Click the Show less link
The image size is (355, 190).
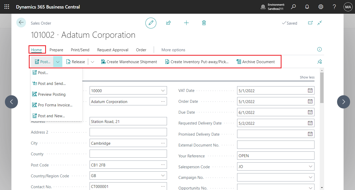[307, 77]
